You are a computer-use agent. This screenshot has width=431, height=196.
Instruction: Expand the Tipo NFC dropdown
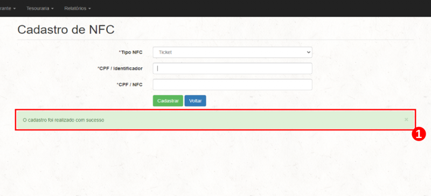pyautogui.click(x=232, y=52)
